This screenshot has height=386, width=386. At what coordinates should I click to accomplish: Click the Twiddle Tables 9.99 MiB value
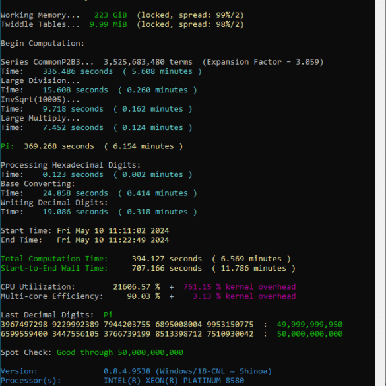(x=108, y=24)
